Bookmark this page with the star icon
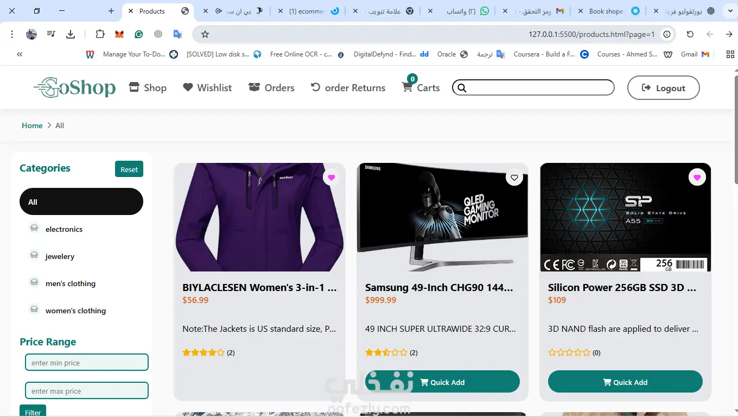Image resolution: width=738 pixels, height=417 pixels. [x=205, y=34]
